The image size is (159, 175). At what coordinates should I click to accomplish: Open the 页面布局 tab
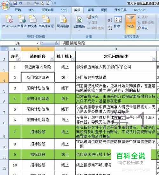[x=48, y=10]
